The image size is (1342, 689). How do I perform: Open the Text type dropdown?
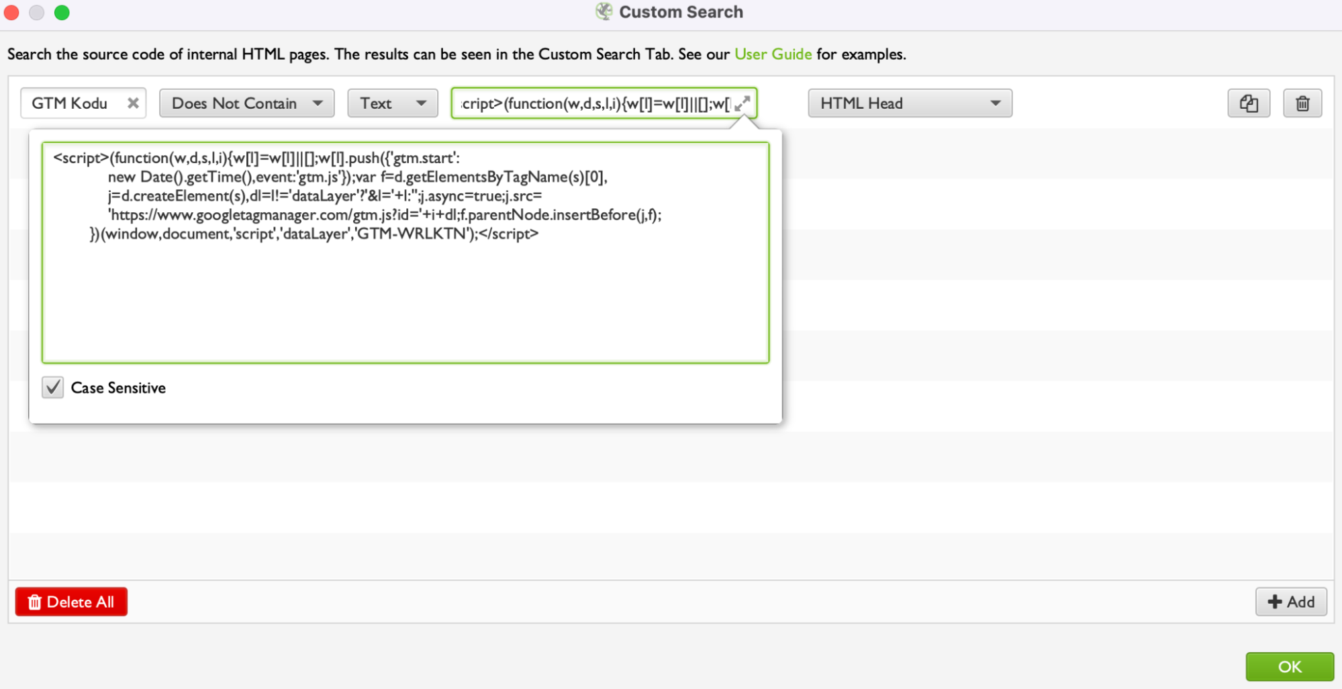[393, 103]
